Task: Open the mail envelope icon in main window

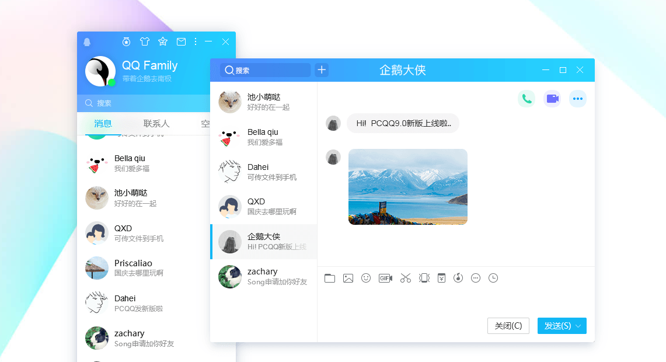Action: (x=182, y=41)
